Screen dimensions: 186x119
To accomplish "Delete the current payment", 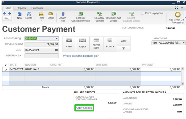I will 29,15.
